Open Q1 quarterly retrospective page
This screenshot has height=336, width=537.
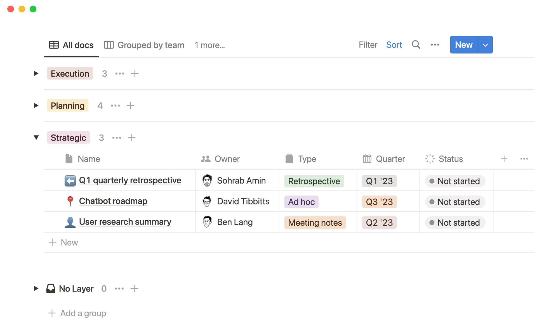pyautogui.click(x=130, y=181)
